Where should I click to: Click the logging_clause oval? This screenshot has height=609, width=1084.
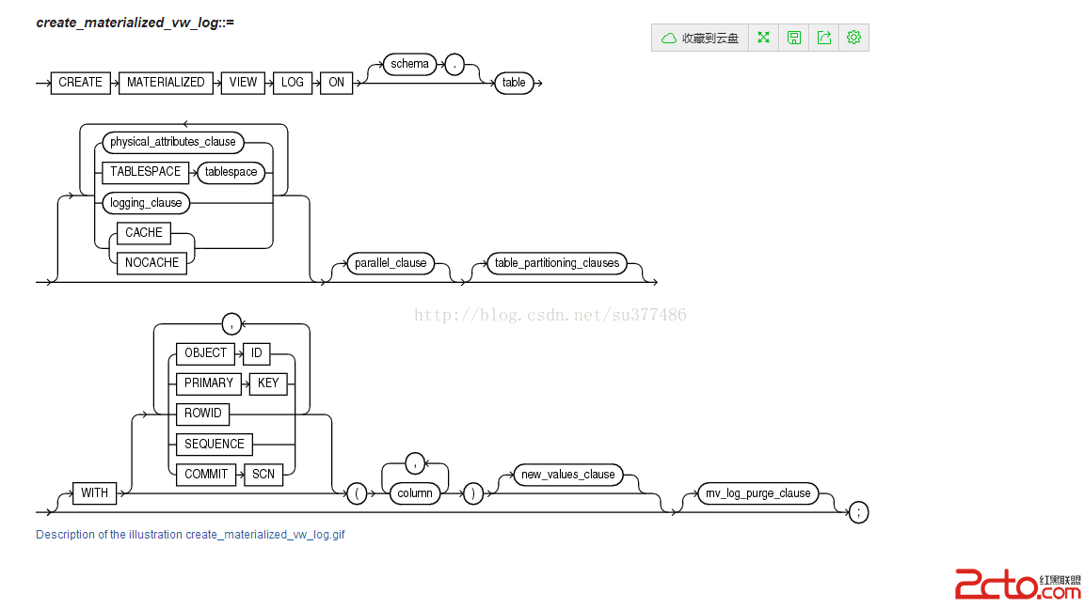tap(146, 203)
